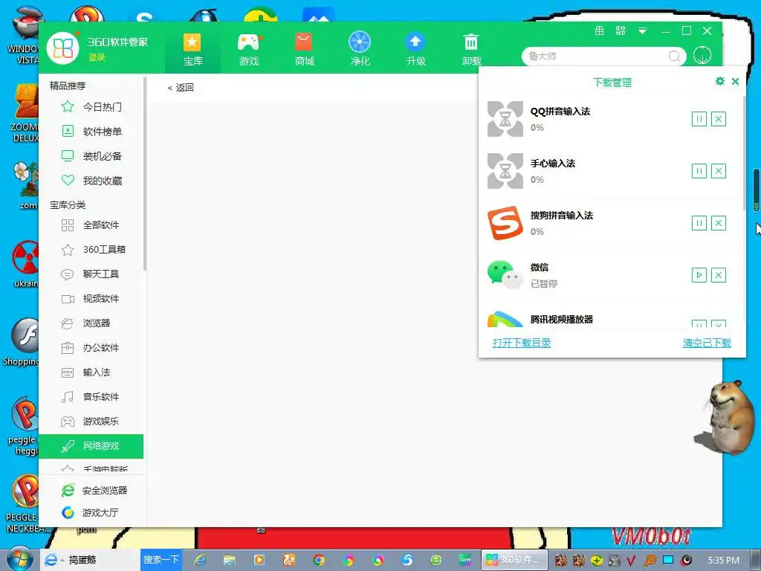761x571 pixels.
Task: Open 360工具箱 category
Action: 91,250
